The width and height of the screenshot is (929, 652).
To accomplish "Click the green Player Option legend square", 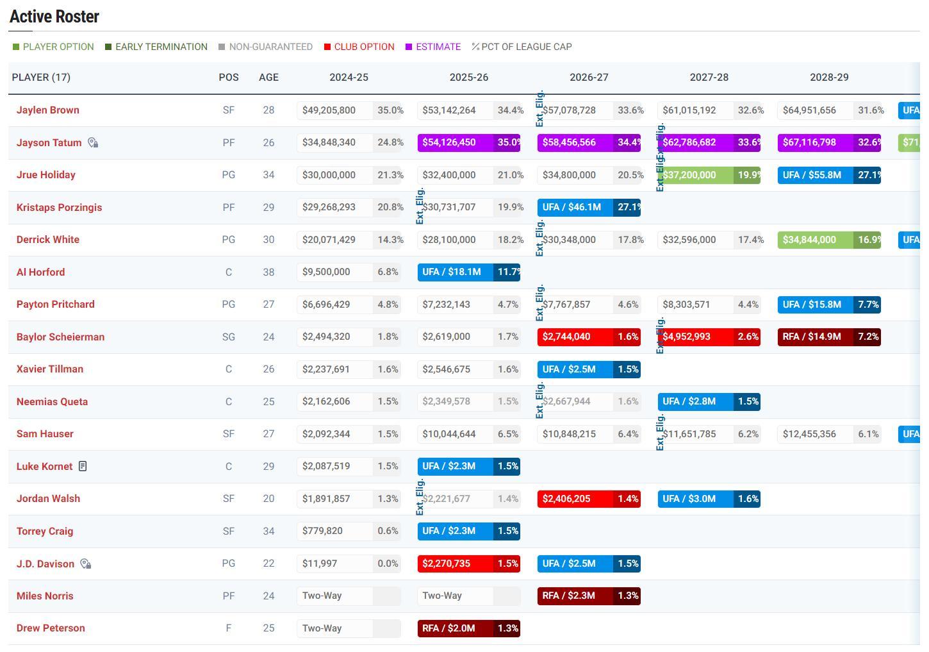I will pyautogui.click(x=16, y=47).
